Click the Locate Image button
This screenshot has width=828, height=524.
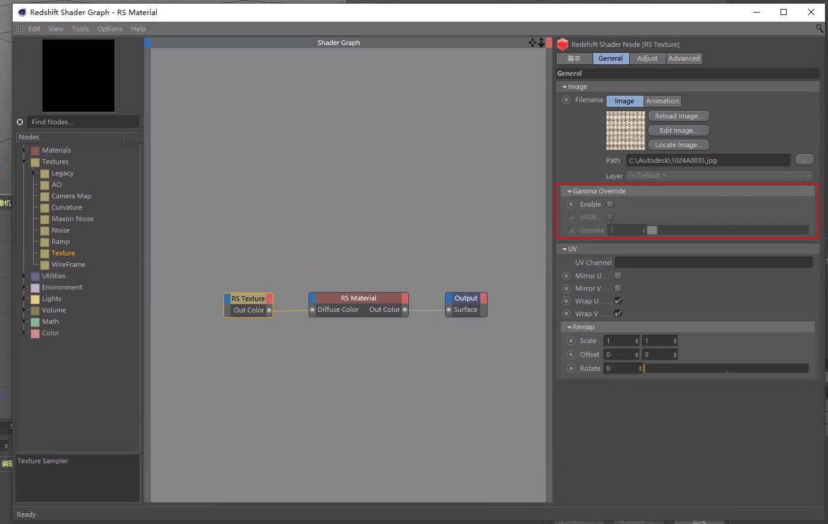678,145
